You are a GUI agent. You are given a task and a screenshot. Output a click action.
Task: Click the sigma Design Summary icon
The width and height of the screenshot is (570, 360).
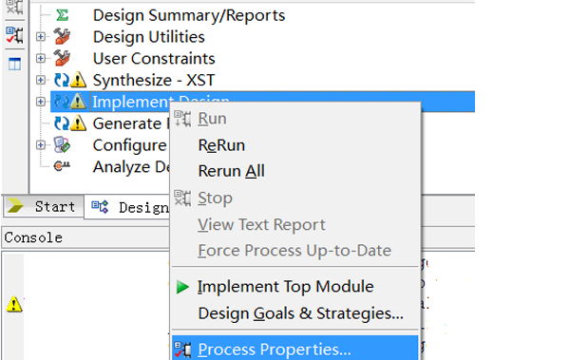click(62, 15)
